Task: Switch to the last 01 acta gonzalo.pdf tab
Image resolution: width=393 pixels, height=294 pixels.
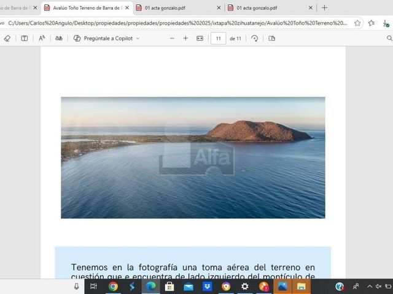Action: click(x=270, y=8)
